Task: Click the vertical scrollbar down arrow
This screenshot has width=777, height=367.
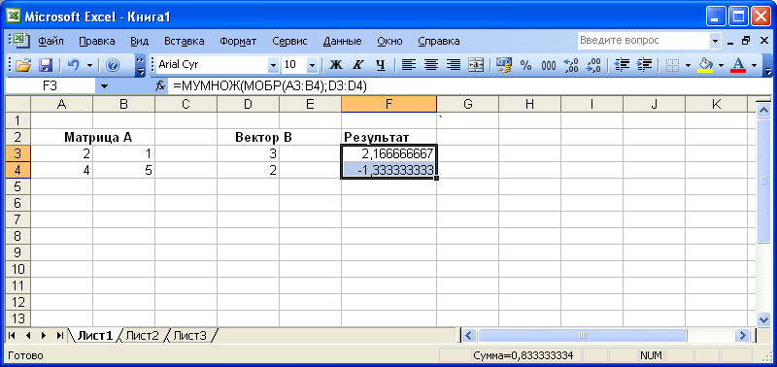Action: 763,319
